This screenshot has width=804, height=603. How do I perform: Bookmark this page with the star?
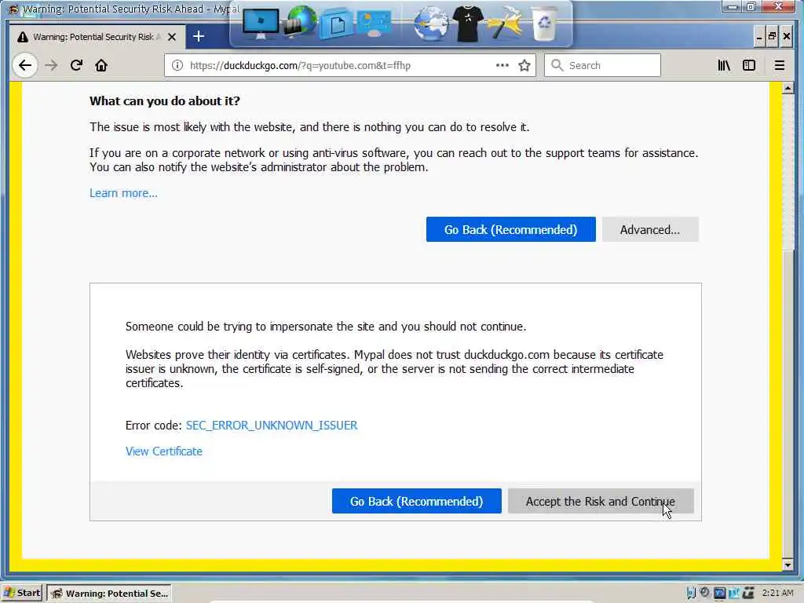(x=524, y=66)
